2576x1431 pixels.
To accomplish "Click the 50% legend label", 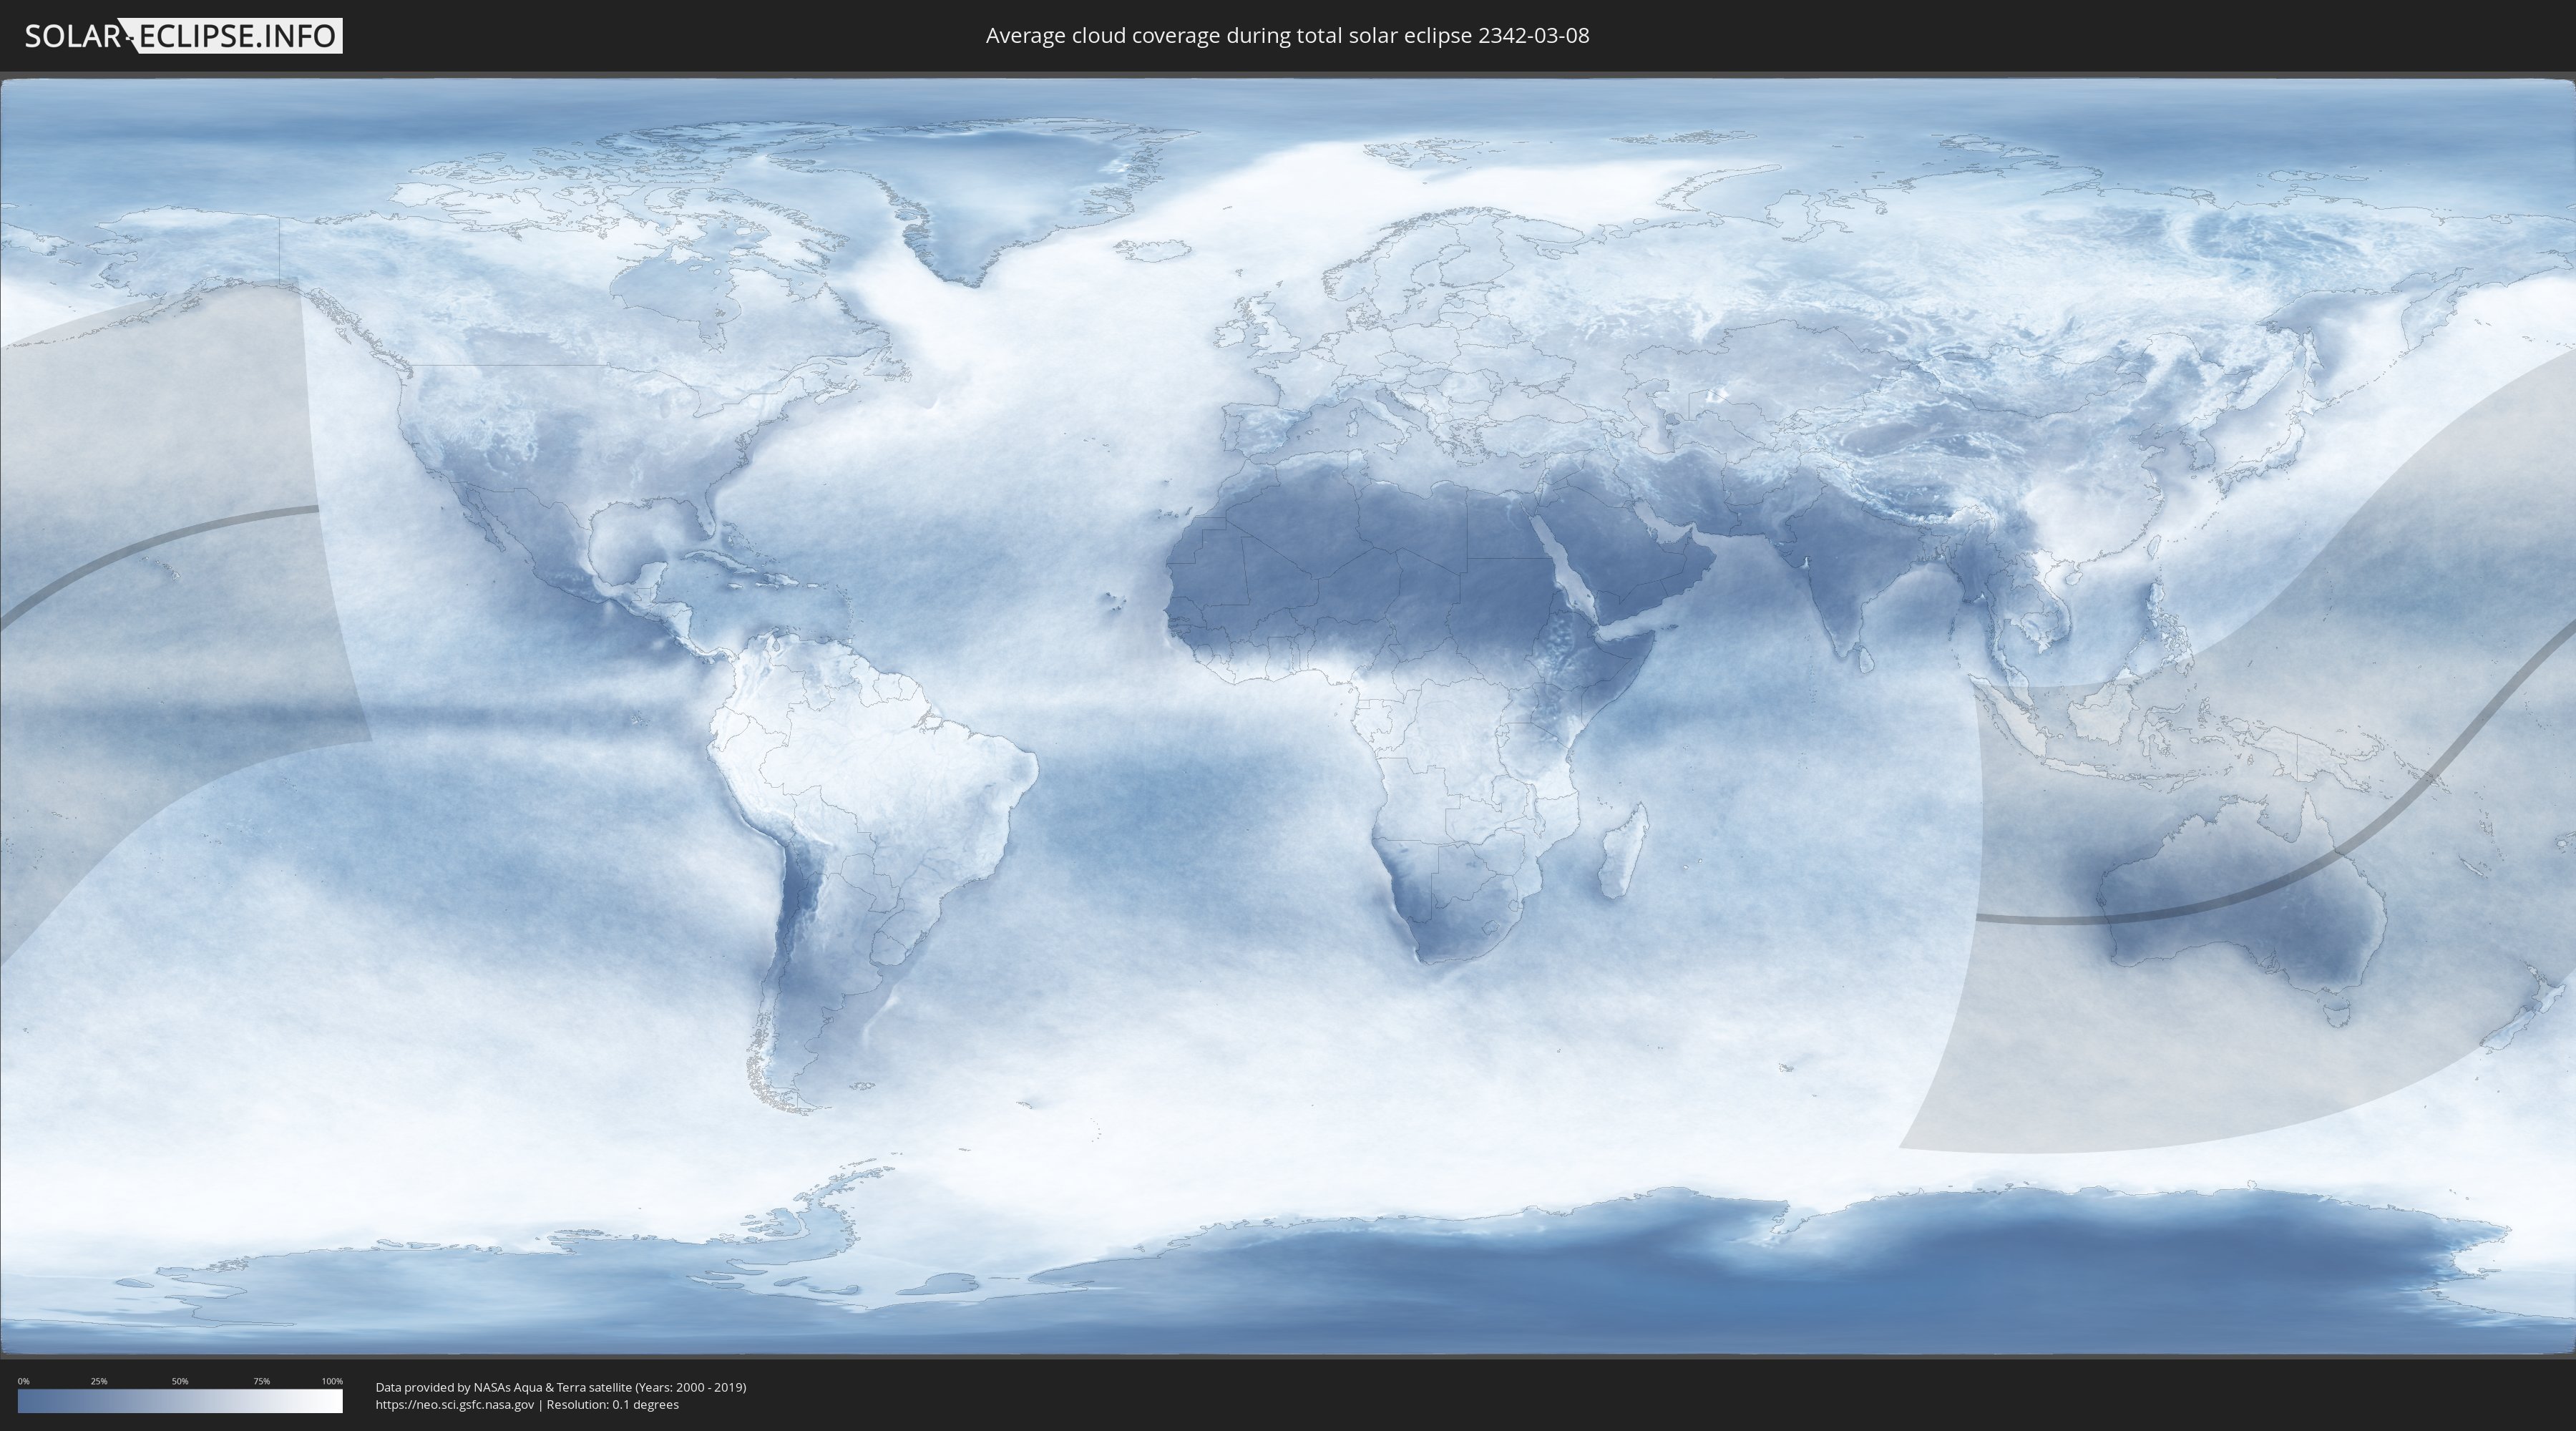I will tap(180, 1381).
